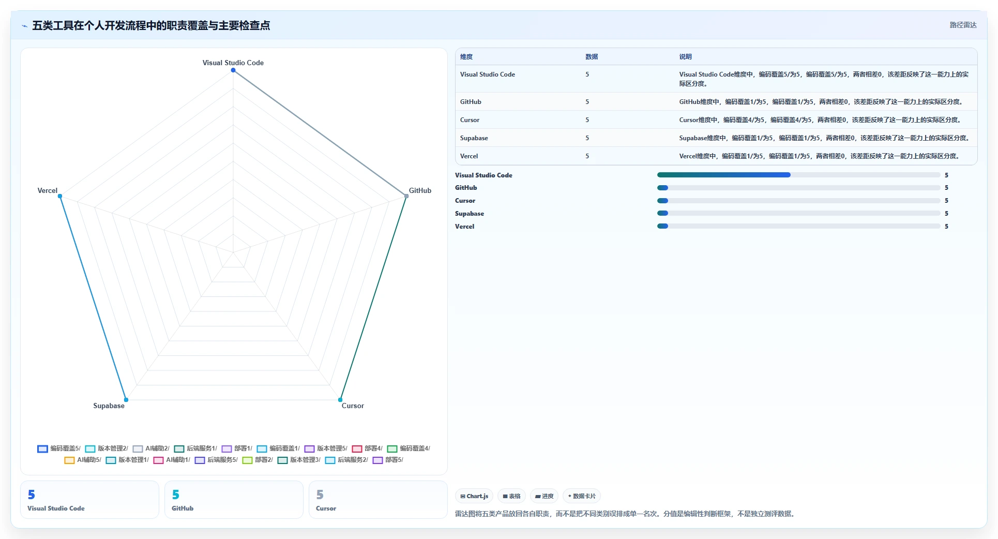Select the 表格 tag
The image size is (998, 539).
(x=511, y=496)
